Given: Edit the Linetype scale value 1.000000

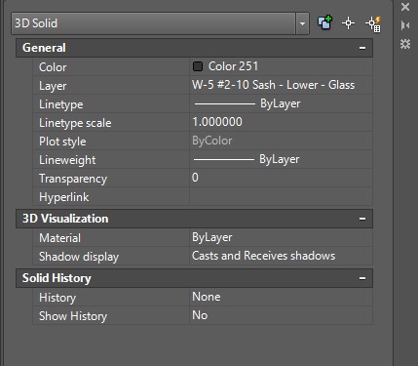Looking at the screenshot, I should (x=281, y=122).
